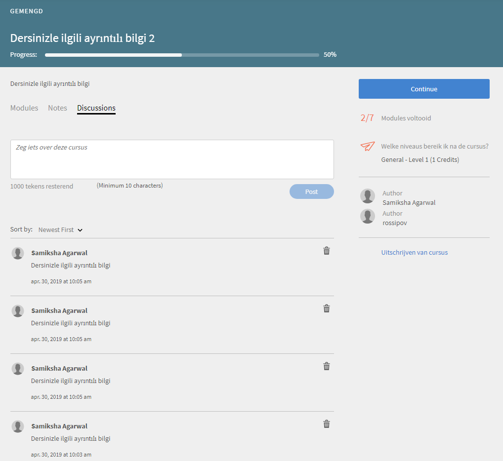Screen dimensions: 503x461
Task: Switch to the Modules tab
Action: click(x=24, y=108)
